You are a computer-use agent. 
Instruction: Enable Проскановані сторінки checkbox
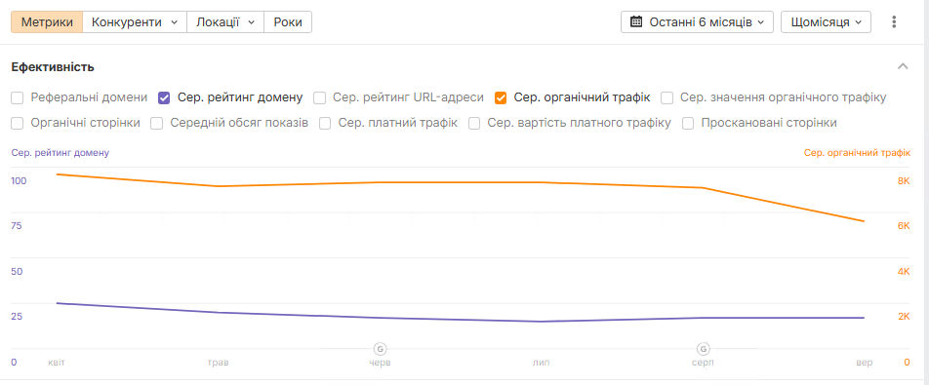(688, 124)
